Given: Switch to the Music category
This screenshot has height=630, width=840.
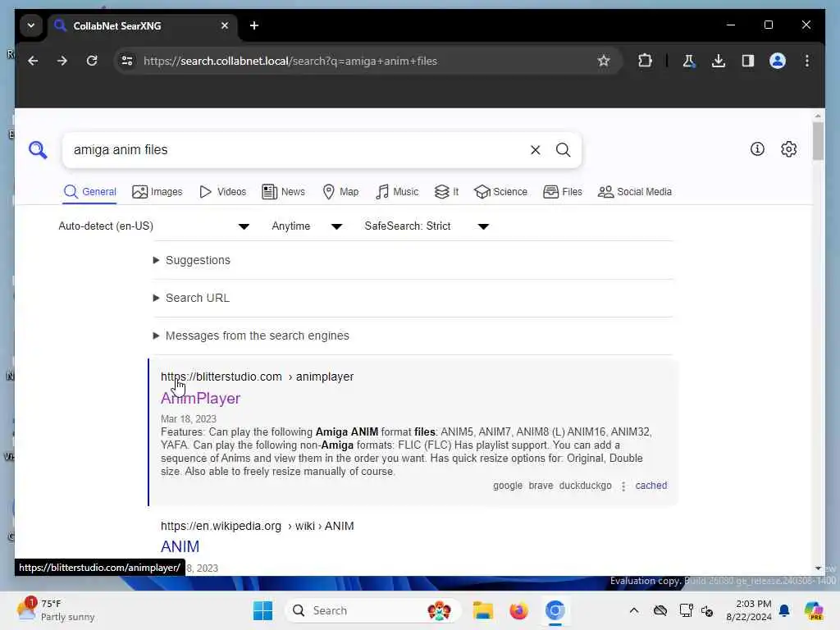Looking at the screenshot, I should (397, 192).
